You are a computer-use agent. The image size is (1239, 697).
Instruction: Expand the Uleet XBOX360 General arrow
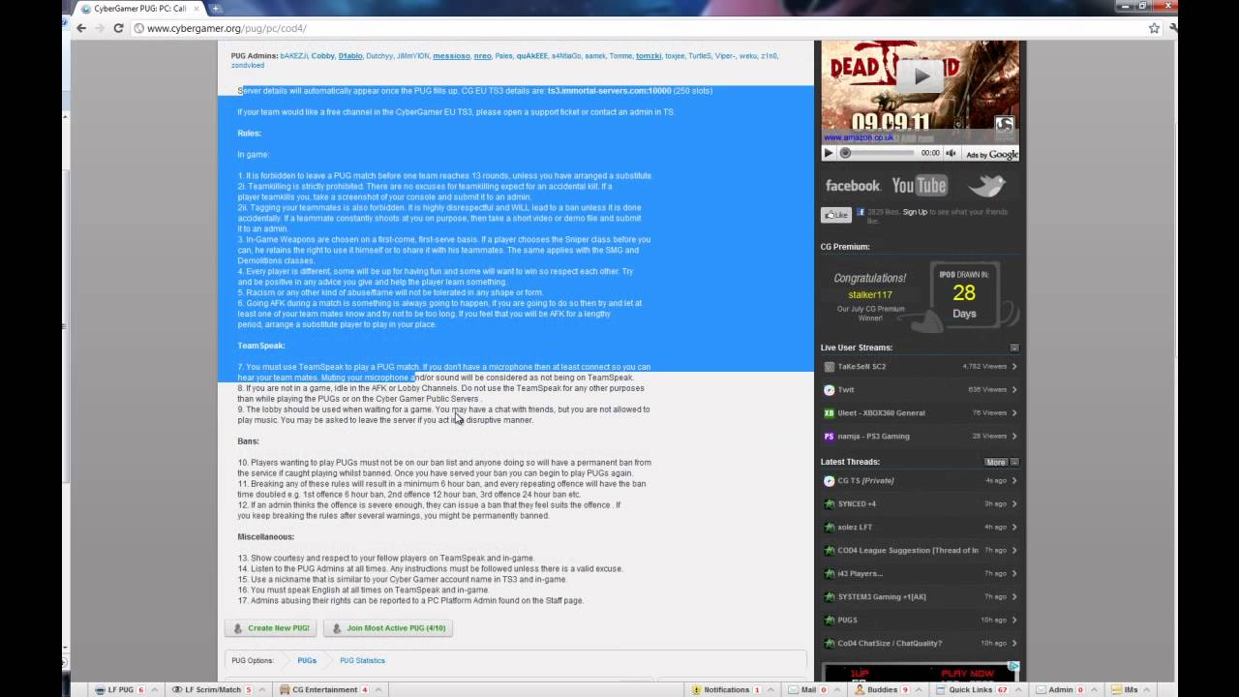(x=1014, y=412)
